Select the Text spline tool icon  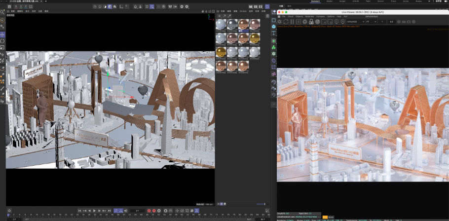click(274, 33)
